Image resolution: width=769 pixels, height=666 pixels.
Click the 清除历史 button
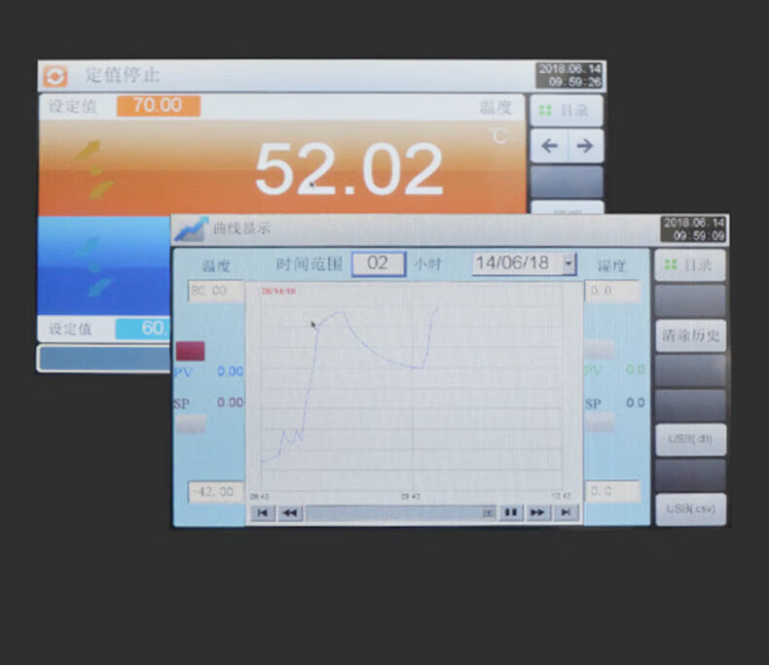(690, 335)
